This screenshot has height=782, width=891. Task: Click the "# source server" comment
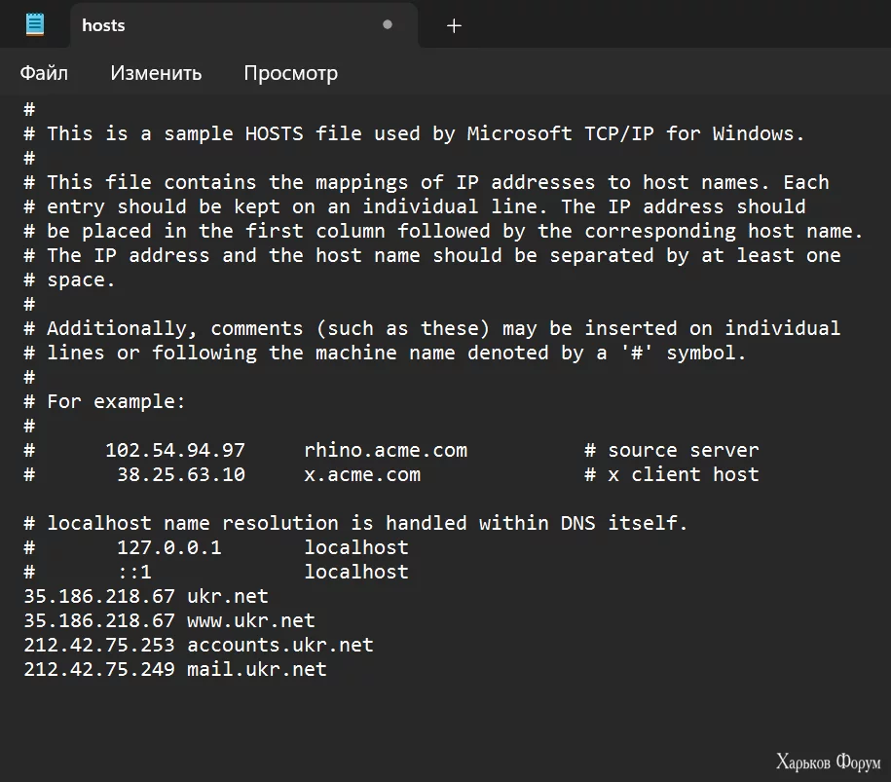tap(671, 450)
